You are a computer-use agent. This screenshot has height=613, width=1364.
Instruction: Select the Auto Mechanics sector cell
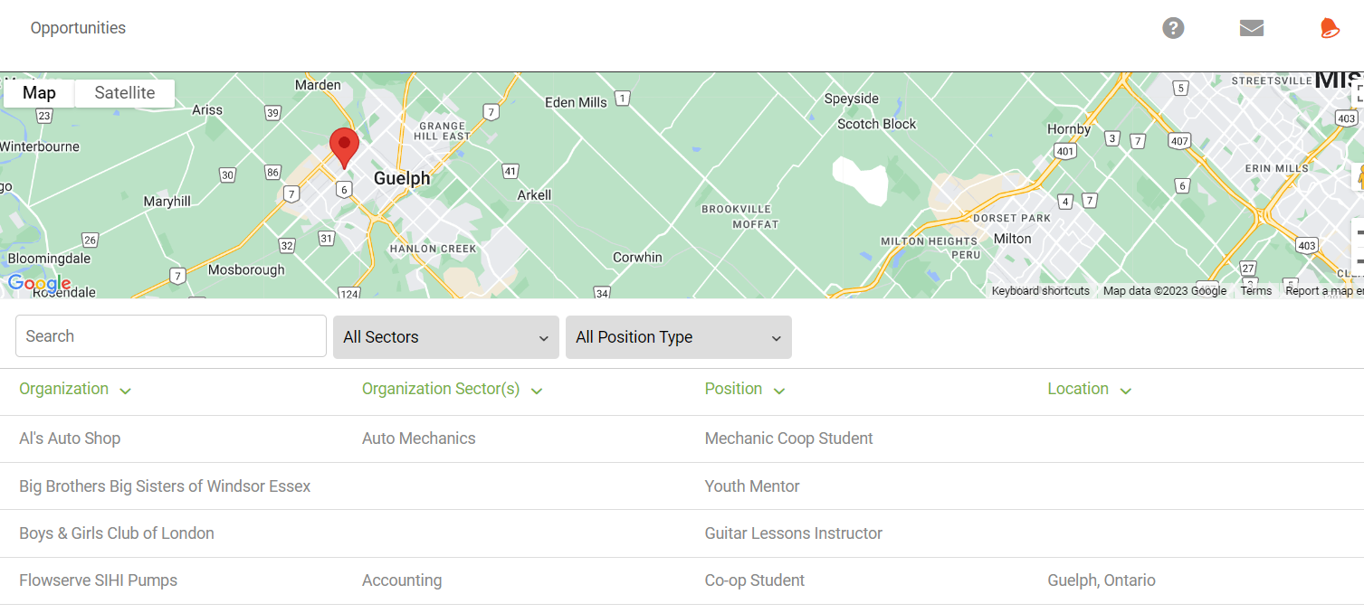pos(418,439)
